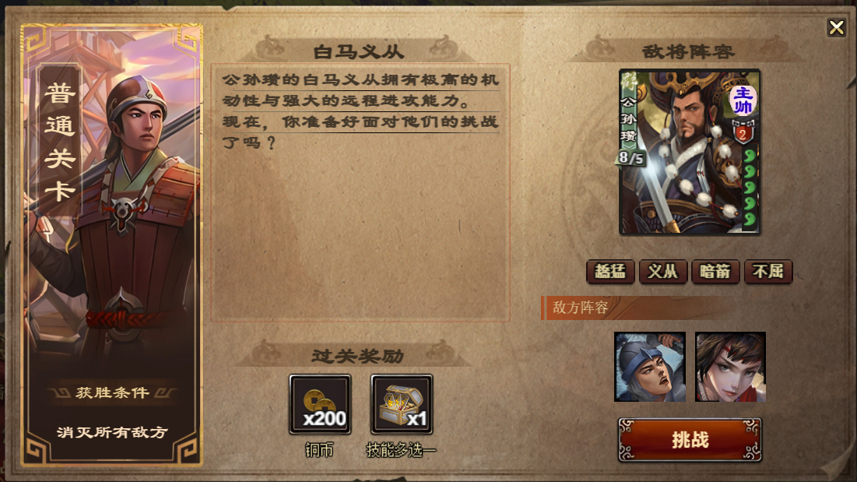Click the treasure chest x1 reward icon

click(x=402, y=404)
